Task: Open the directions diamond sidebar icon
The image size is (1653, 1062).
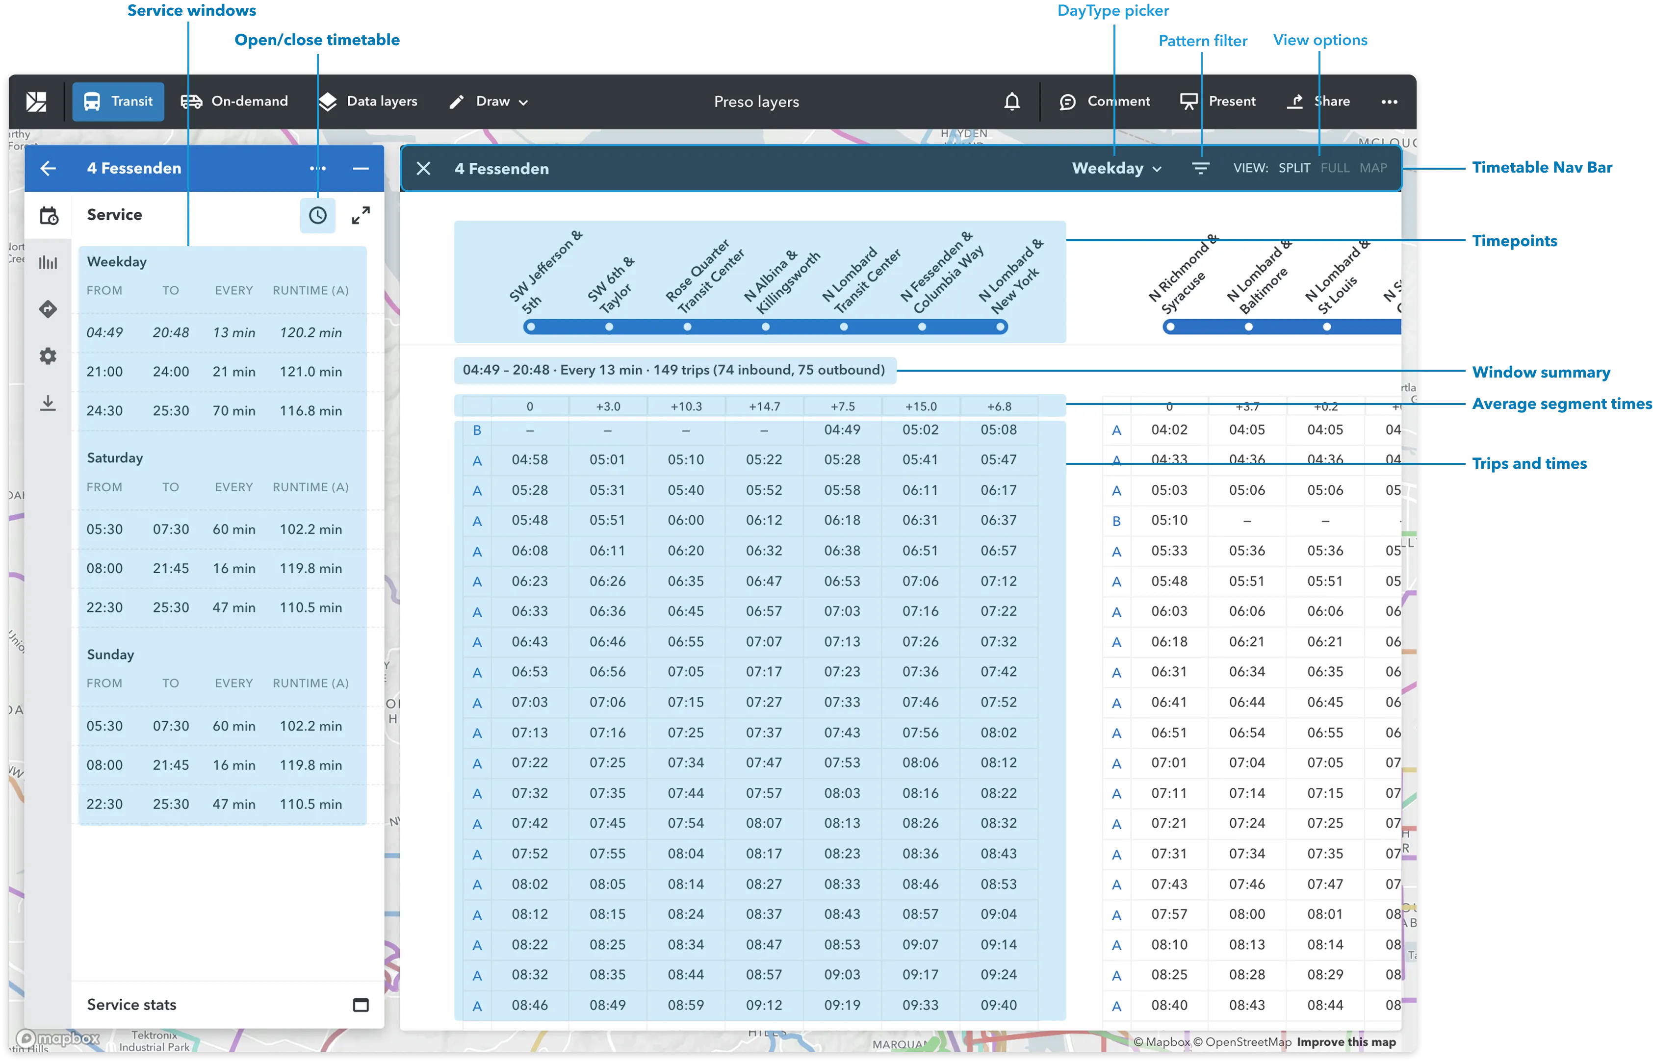Action: tap(48, 309)
